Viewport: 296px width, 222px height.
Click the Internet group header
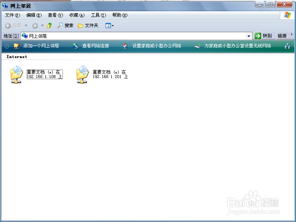17,57
